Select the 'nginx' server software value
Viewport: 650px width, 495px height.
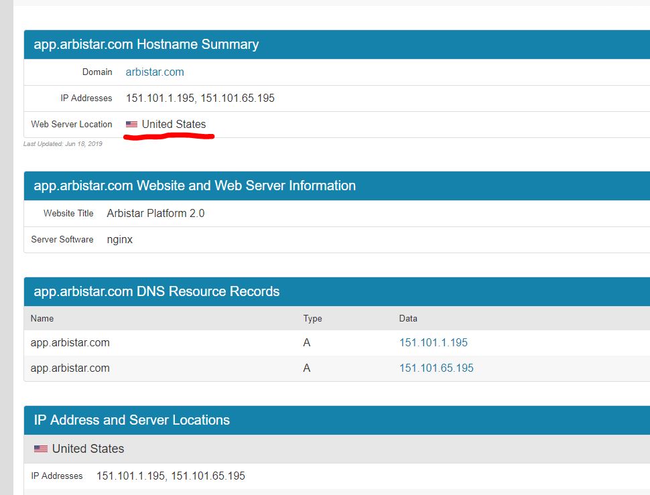[120, 239]
